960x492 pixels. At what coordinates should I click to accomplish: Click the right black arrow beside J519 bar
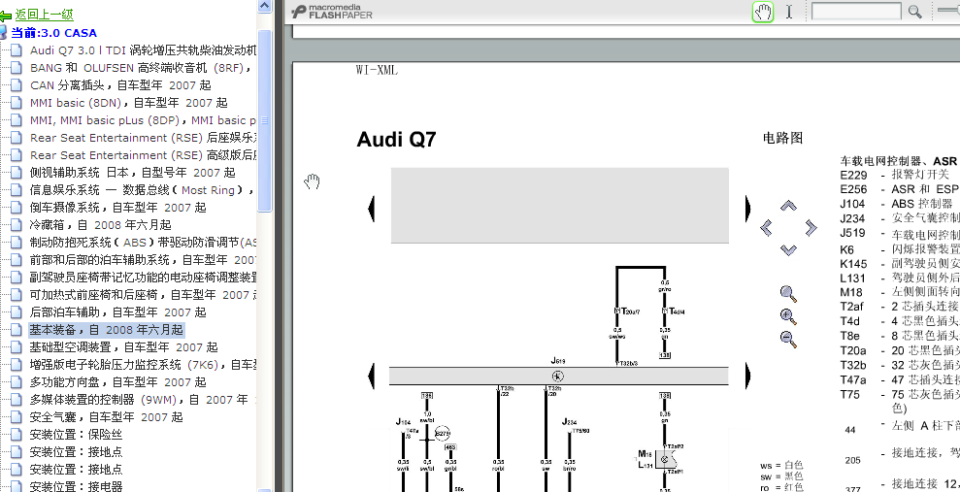pos(747,376)
